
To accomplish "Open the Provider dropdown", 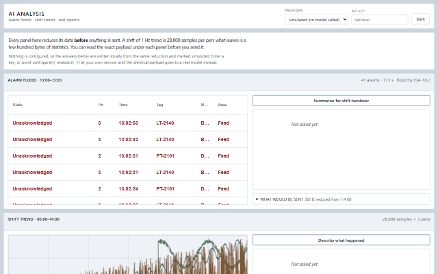I will click(x=316, y=20).
